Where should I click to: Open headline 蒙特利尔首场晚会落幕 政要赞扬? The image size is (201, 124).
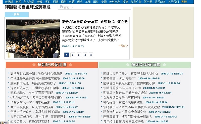(x=95, y=22)
